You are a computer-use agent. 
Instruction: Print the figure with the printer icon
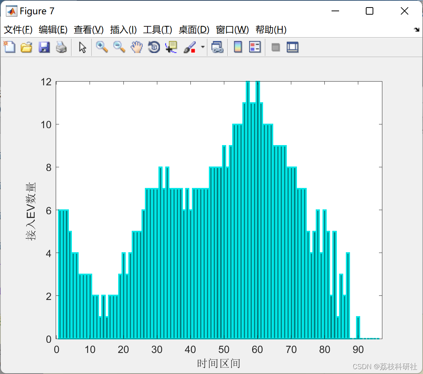[61, 47]
